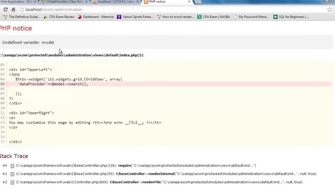Click the Yahoo bookmark favicon
Viewport: 335px width, 188px height.
pos(119,17)
